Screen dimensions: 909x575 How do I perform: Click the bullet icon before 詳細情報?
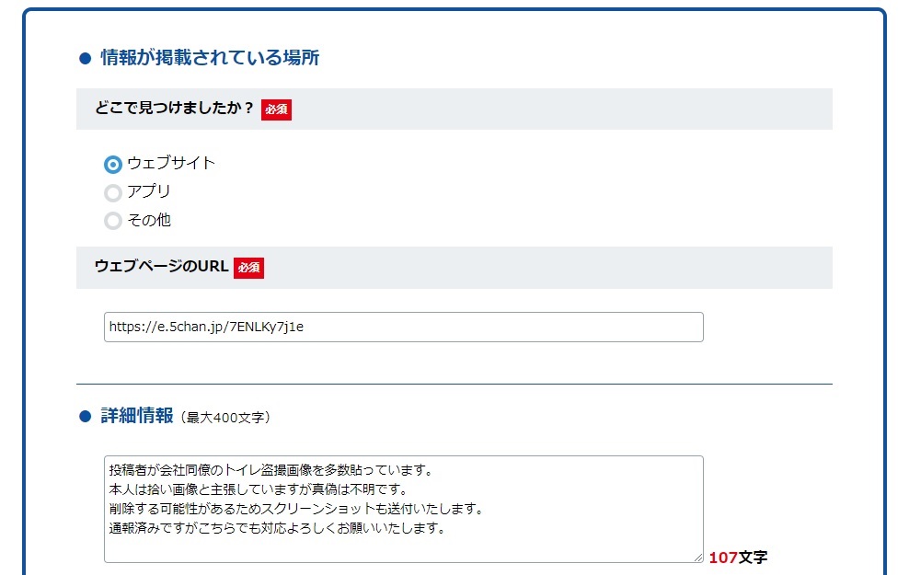tap(86, 417)
